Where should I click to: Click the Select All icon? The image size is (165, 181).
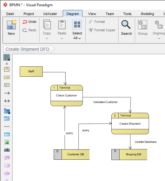tap(77, 24)
